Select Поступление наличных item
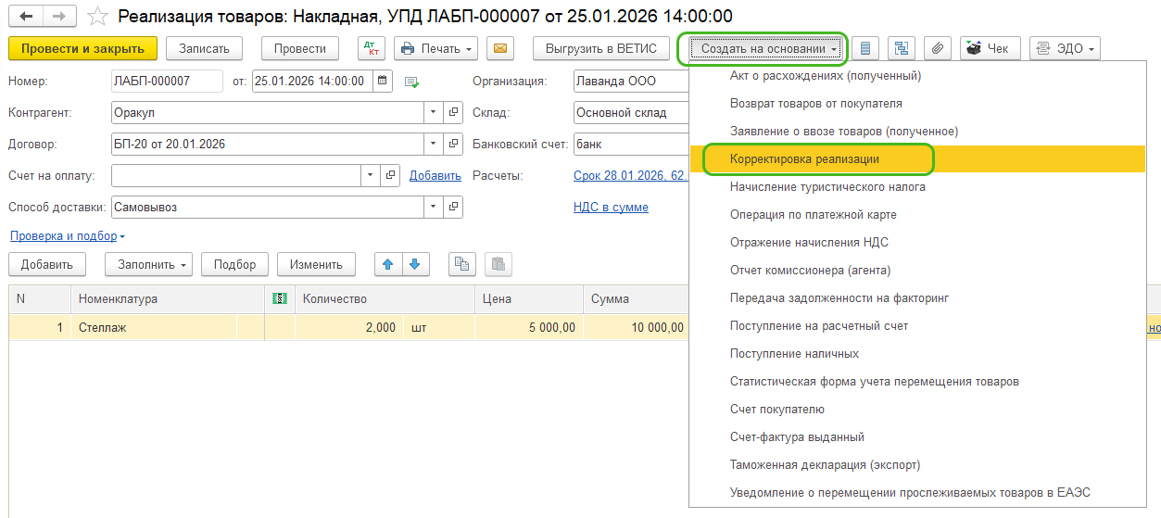This screenshot has width=1161, height=518. [917, 354]
